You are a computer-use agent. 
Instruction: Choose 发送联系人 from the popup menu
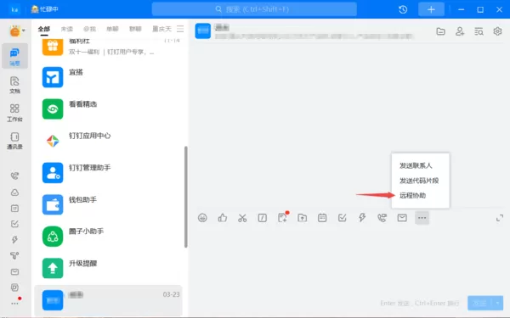pos(416,165)
